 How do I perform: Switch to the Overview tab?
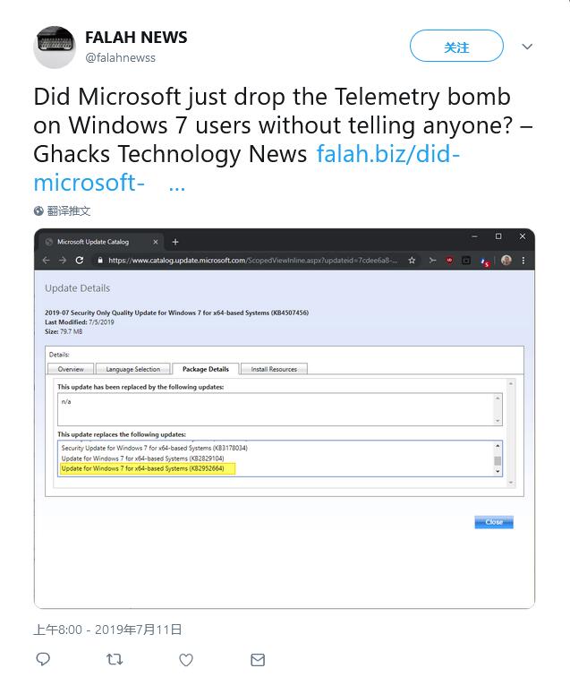pos(71,369)
